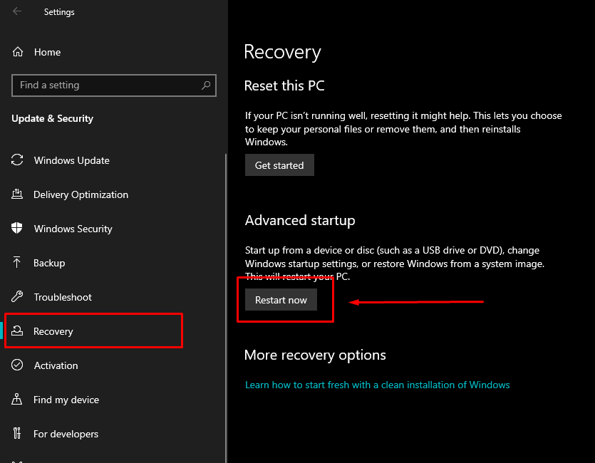Click the Recovery icon in sidebar
595x463 pixels.
tap(17, 331)
